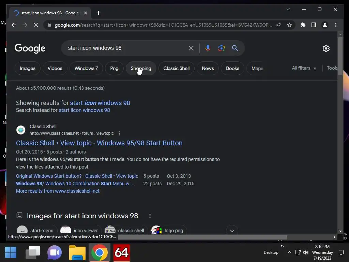
Task: Search by image with Google Lens
Action: point(221,48)
